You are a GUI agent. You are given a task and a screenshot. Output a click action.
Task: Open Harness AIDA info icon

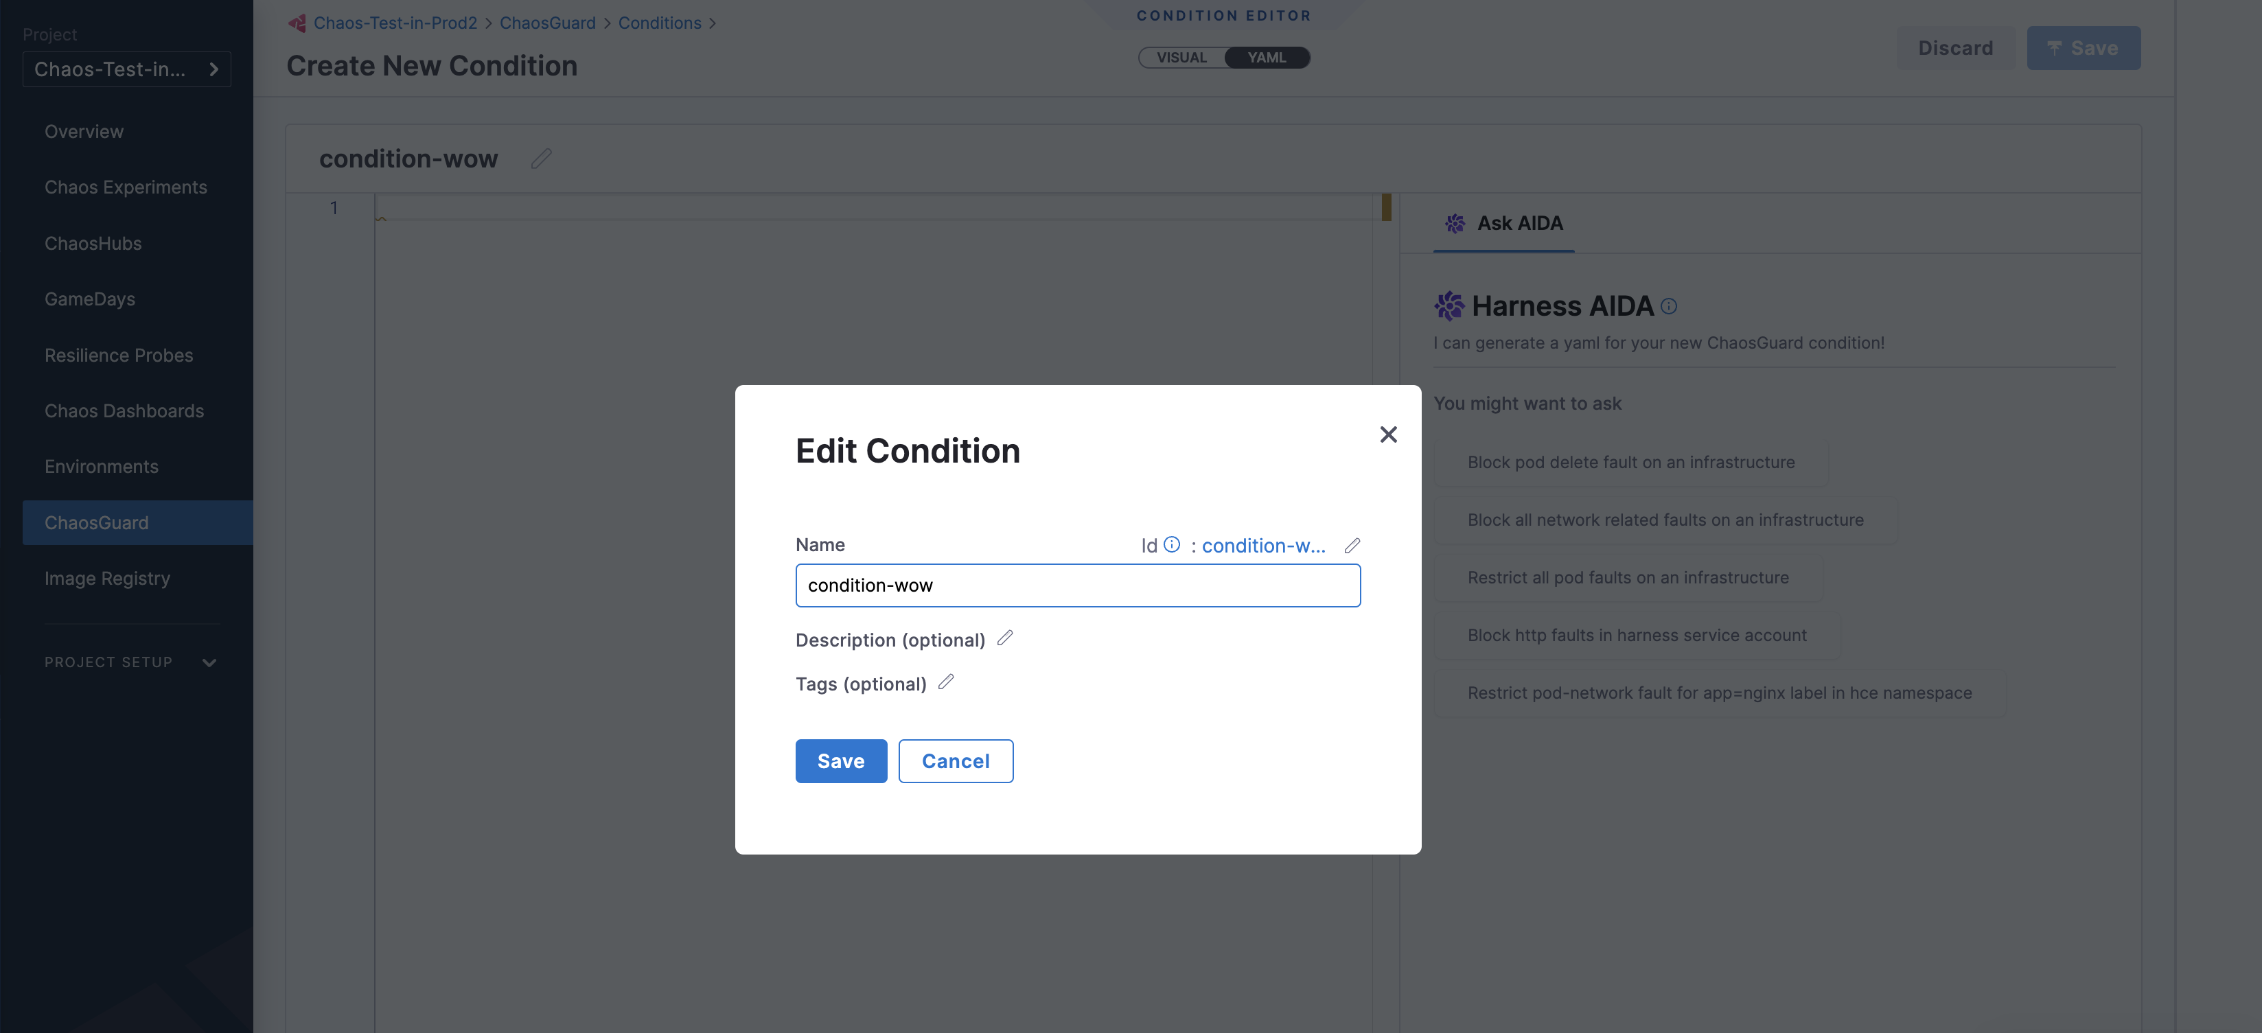1668,306
